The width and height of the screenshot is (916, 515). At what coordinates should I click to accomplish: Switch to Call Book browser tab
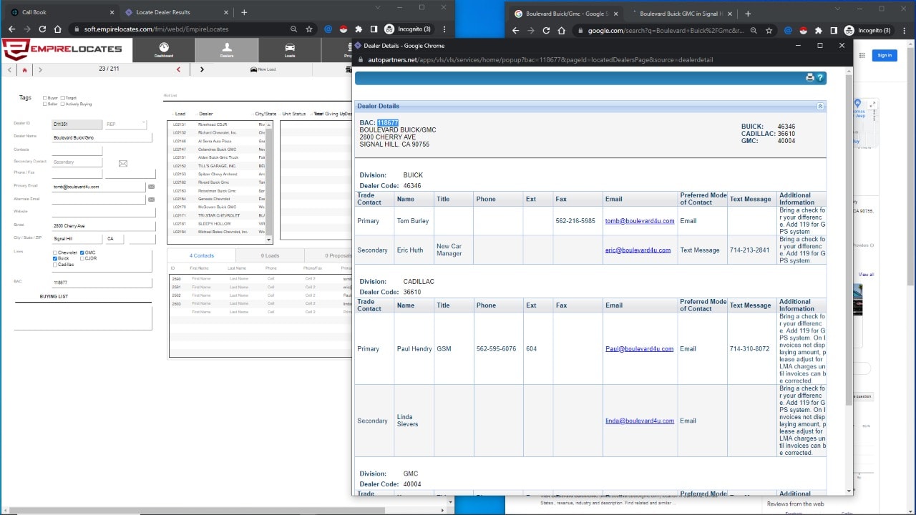tap(60, 12)
